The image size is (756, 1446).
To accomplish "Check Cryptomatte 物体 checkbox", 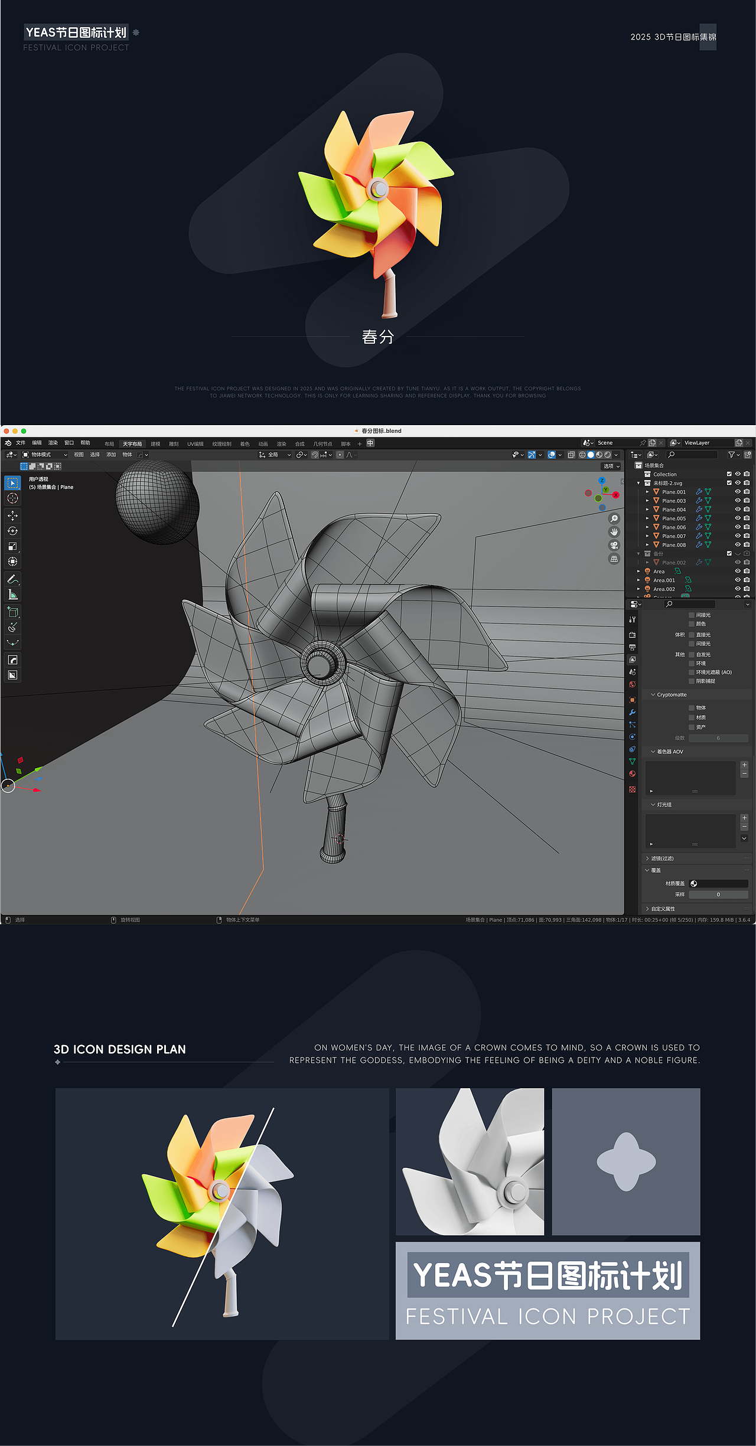I will pos(692,708).
